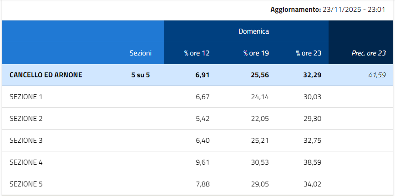This screenshot has width=395, height=196.
Task: Click the % ore 12 column header
Action: point(197,53)
